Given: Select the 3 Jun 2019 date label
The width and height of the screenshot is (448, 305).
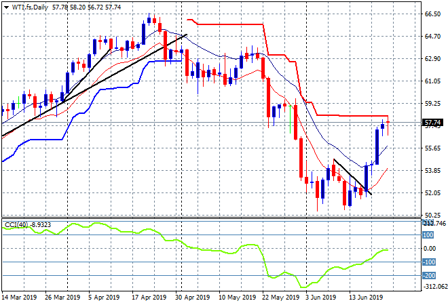Looking at the screenshot, I should click(321, 298).
